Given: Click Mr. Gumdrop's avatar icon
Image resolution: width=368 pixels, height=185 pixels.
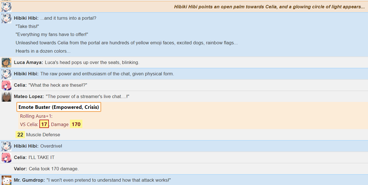Looking at the screenshot, I should [6, 180].
